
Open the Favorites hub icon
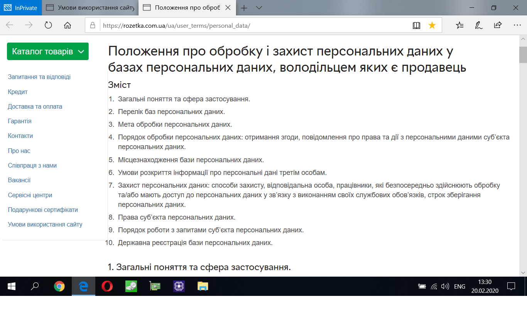click(459, 25)
